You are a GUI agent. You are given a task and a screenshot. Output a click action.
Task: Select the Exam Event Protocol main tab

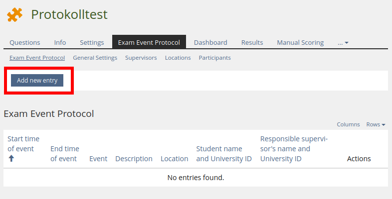point(149,43)
